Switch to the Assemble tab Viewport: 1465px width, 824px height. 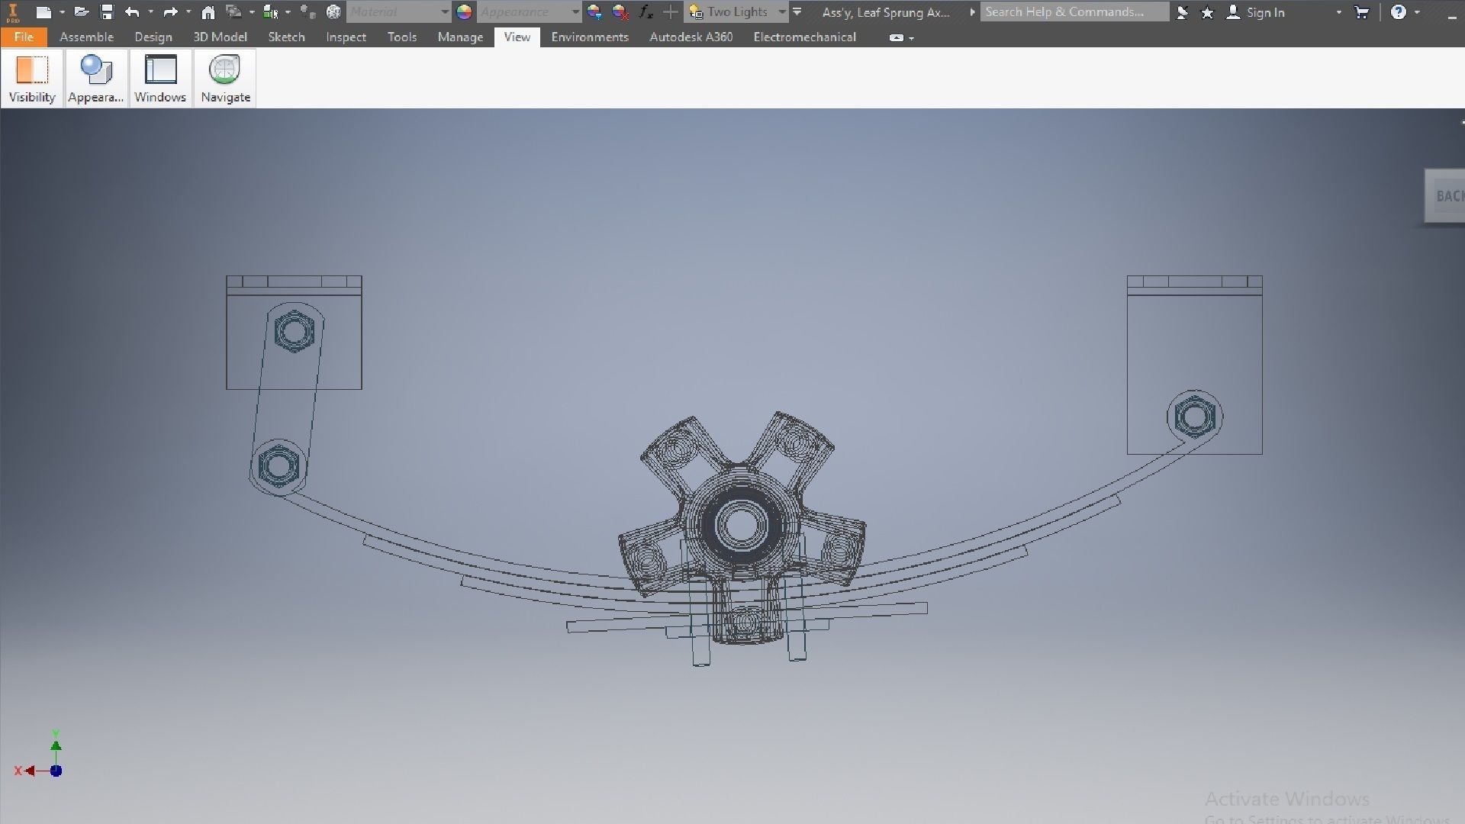click(x=86, y=37)
